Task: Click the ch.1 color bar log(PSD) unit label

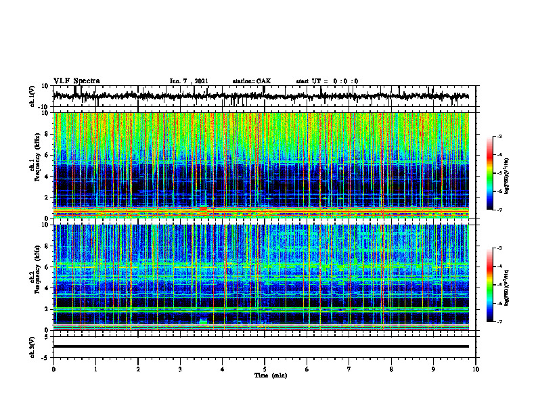Action: pos(507,177)
